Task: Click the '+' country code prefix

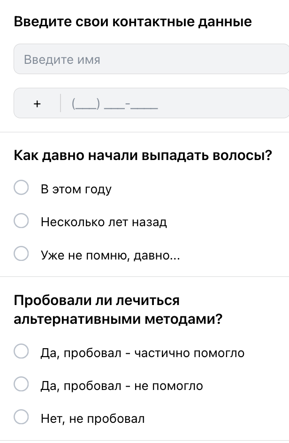Action: coord(38,103)
